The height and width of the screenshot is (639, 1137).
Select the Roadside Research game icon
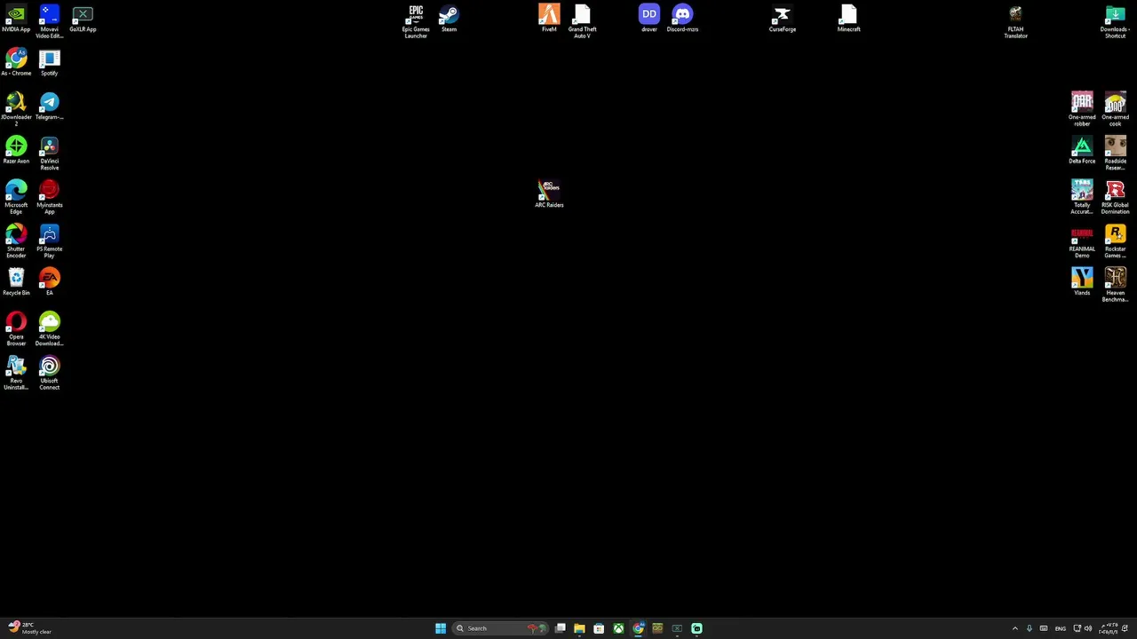1115,154
